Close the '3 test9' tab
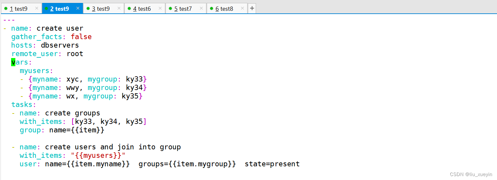The image size is (497, 180). coord(119,8)
